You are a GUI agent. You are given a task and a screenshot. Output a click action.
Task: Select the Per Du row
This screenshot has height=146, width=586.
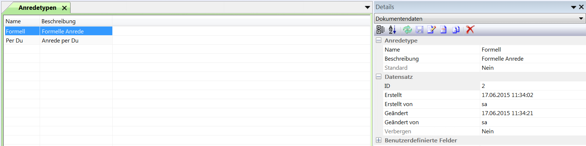click(15, 41)
